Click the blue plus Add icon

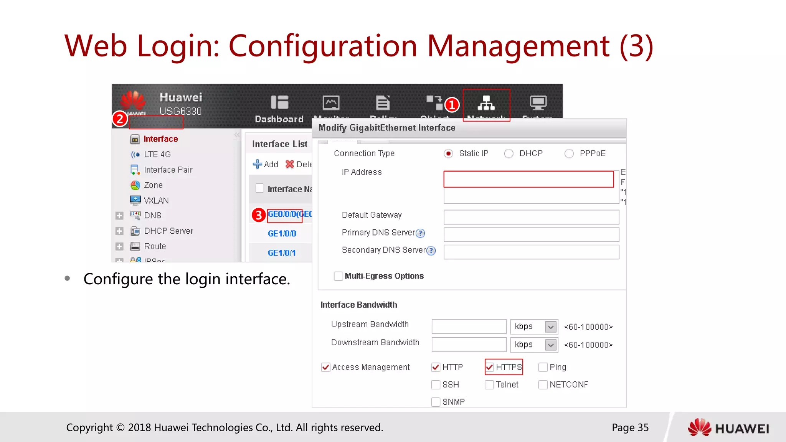257,164
